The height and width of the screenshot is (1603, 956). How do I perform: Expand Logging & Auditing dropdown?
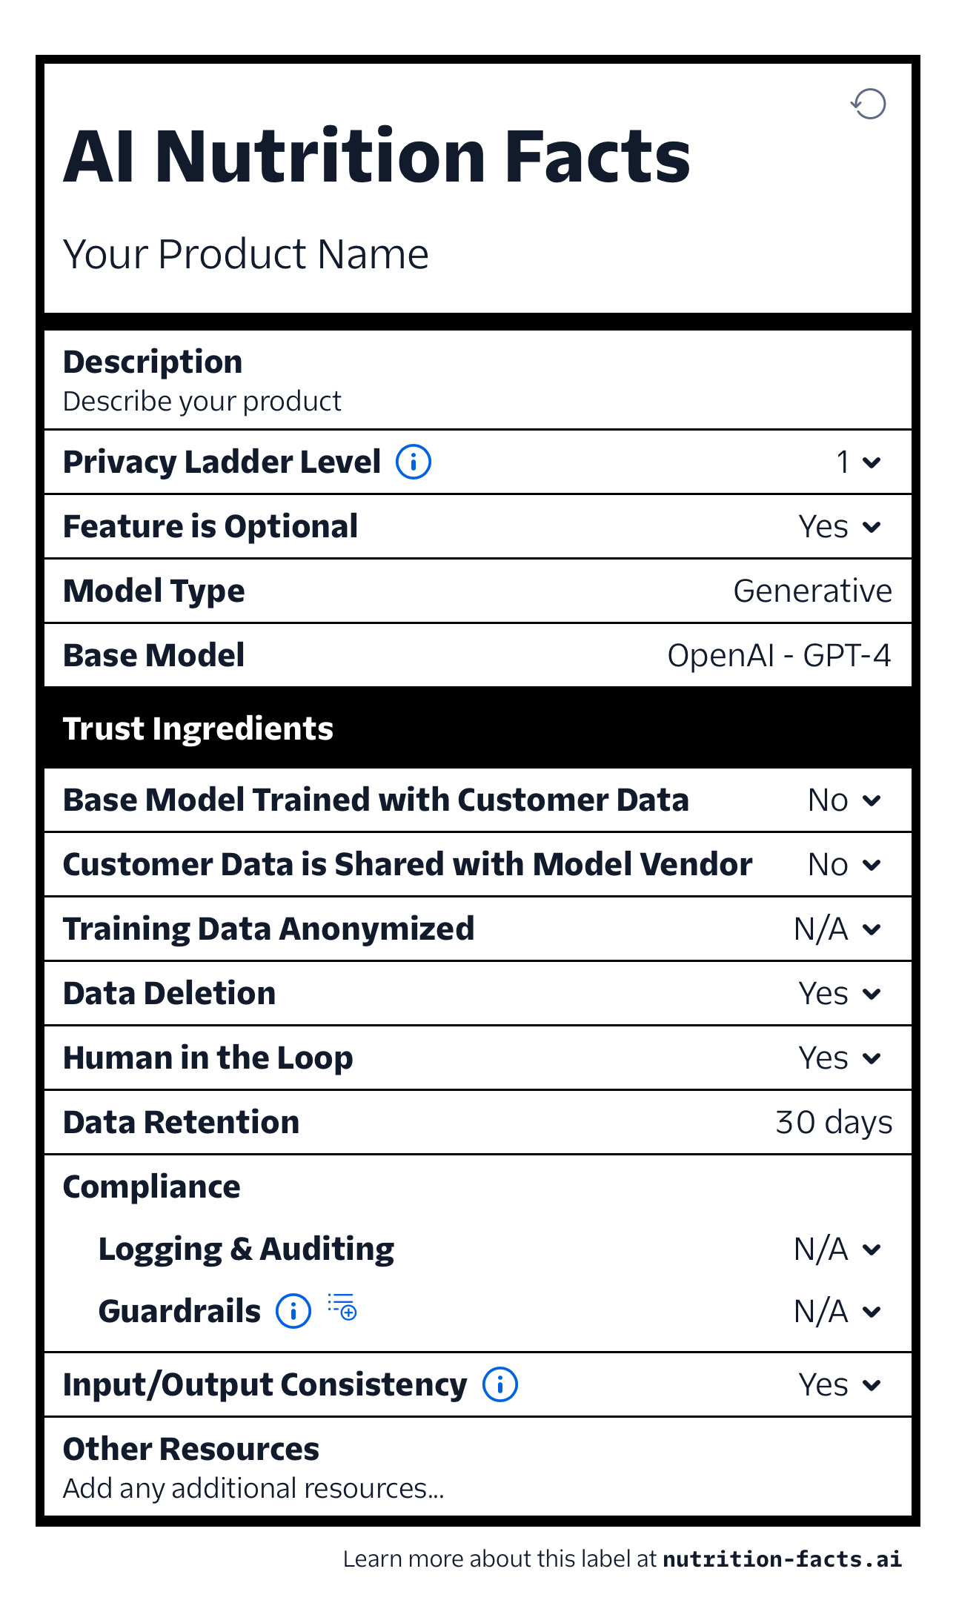(x=838, y=1249)
